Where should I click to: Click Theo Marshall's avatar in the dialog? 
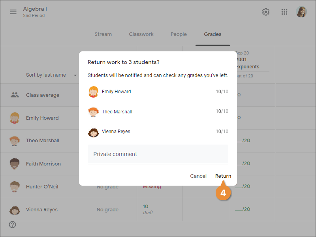pos(93,112)
